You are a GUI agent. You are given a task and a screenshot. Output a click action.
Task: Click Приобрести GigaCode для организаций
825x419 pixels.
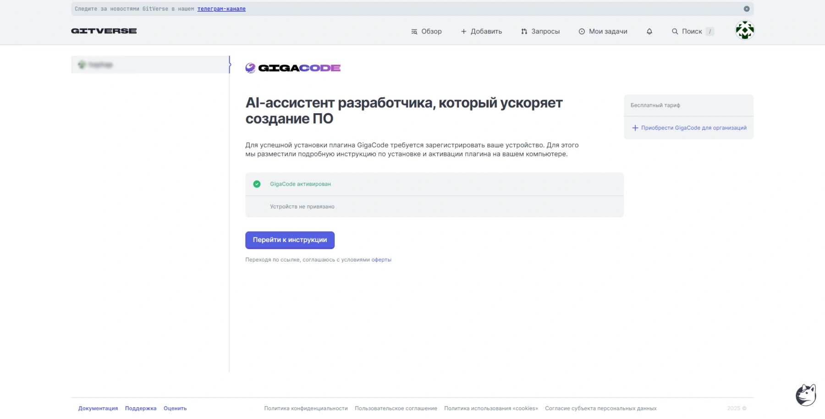coord(693,128)
